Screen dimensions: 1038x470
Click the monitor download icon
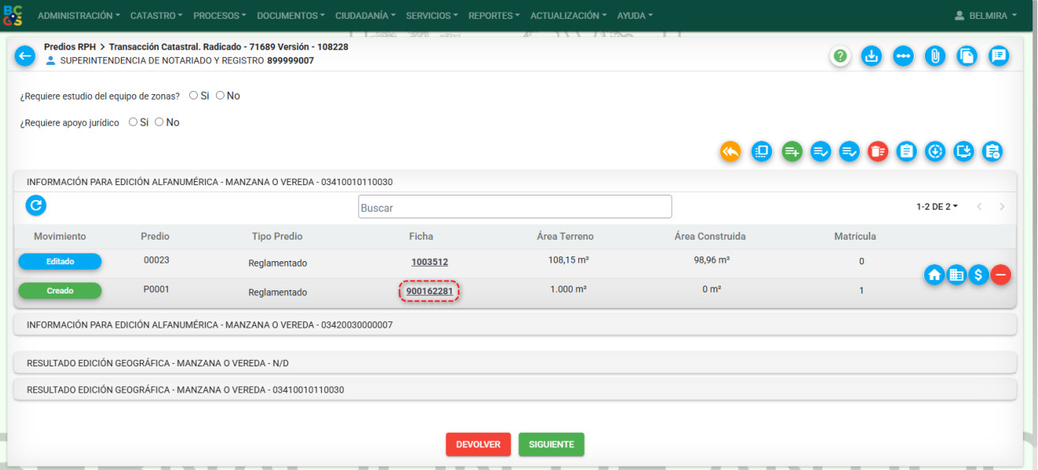(x=964, y=151)
